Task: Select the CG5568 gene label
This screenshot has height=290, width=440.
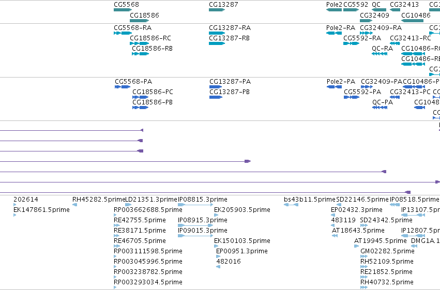Action: [x=126, y=5]
